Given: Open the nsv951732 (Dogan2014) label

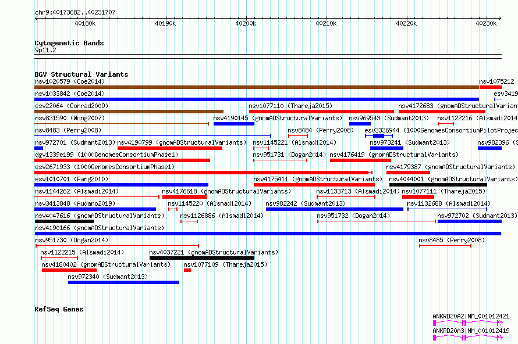Looking at the screenshot, I should pos(353,216).
